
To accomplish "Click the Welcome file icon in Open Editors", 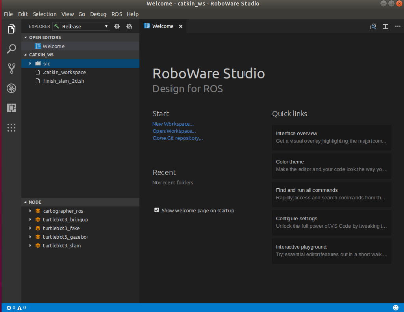I will pos(38,46).
